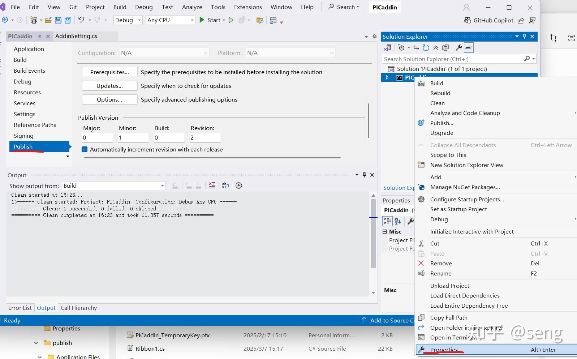Click the Options... button
This screenshot has width=577, height=359.
[x=109, y=99]
